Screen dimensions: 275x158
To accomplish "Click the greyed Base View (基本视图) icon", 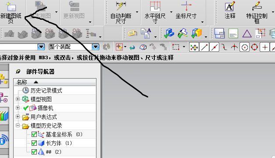I will pyautogui.click(x=40, y=7).
